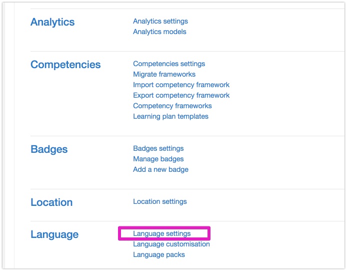The height and width of the screenshot is (271, 347).
Task: Open highlighted Language settings link
Action: (x=162, y=233)
